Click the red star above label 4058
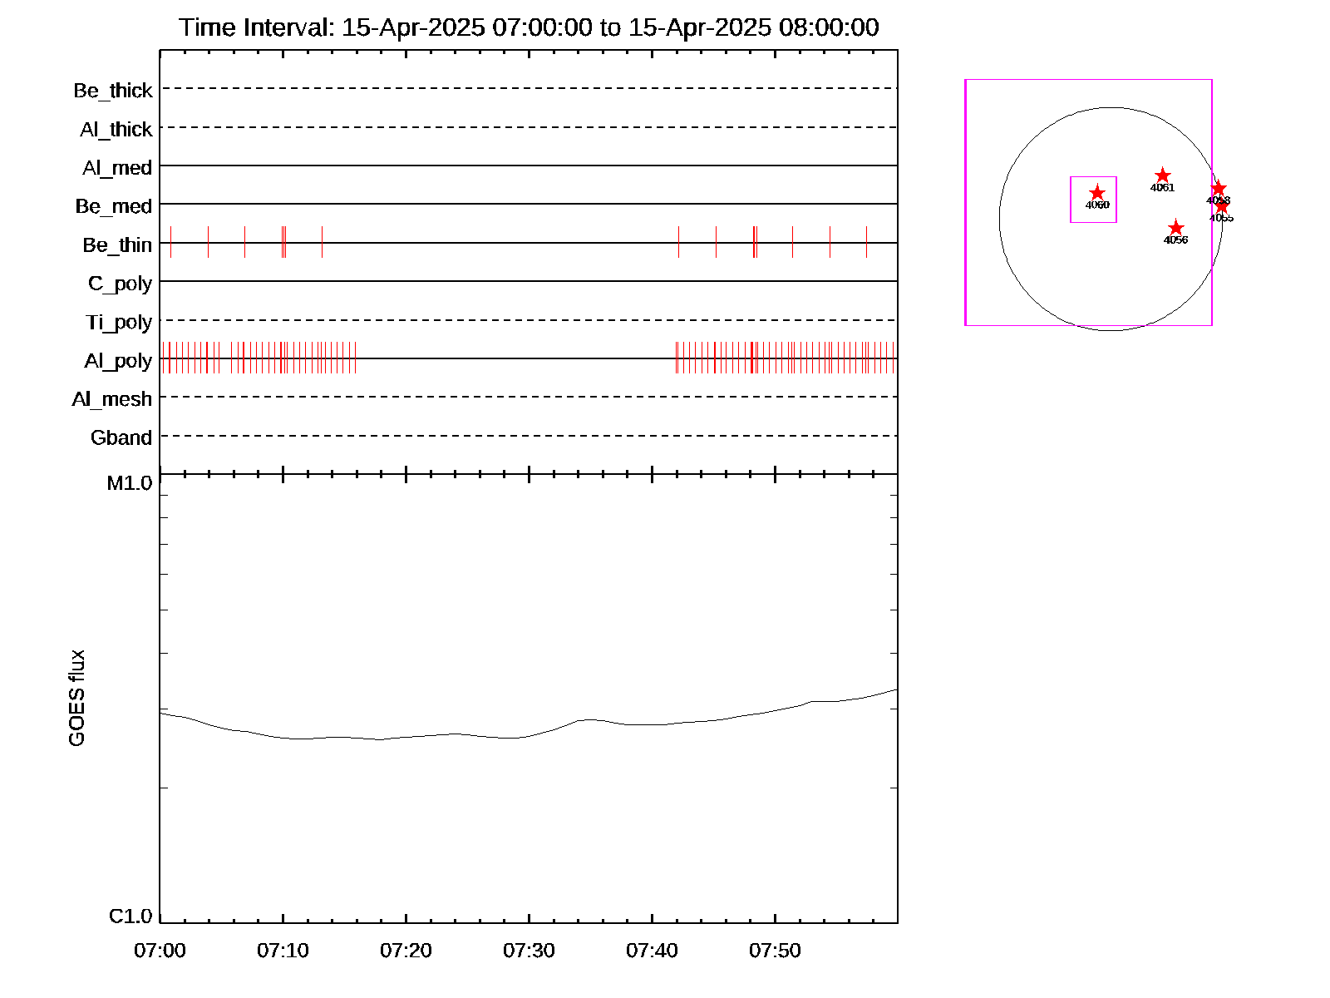Image resolution: width=1330 pixels, height=998 pixels. (1218, 189)
